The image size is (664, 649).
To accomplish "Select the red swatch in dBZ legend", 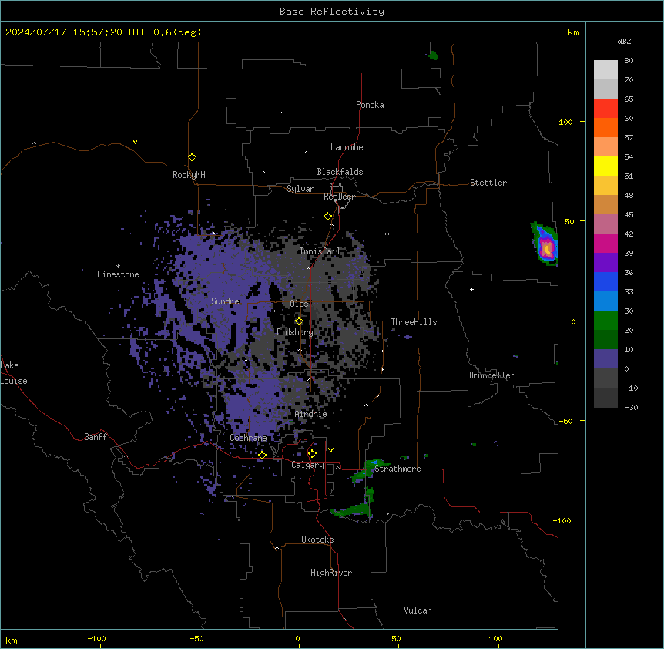I will click(605, 108).
